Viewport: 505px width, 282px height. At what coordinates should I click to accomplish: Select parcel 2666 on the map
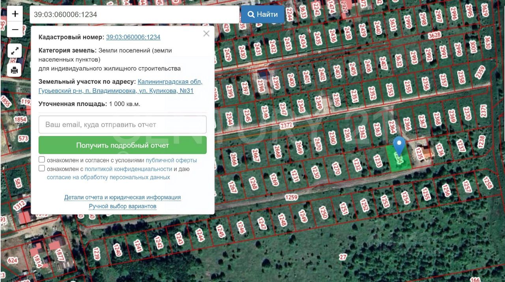(x=234, y=160)
